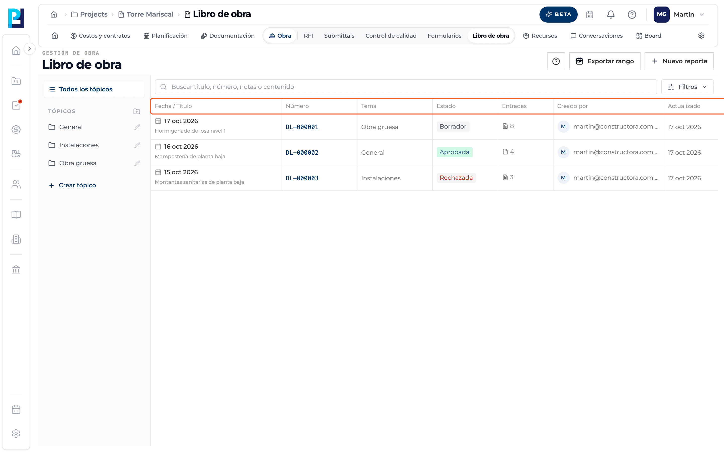Sort by the Estado column header
The width and height of the screenshot is (724, 452).
click(x=446, y=106)
